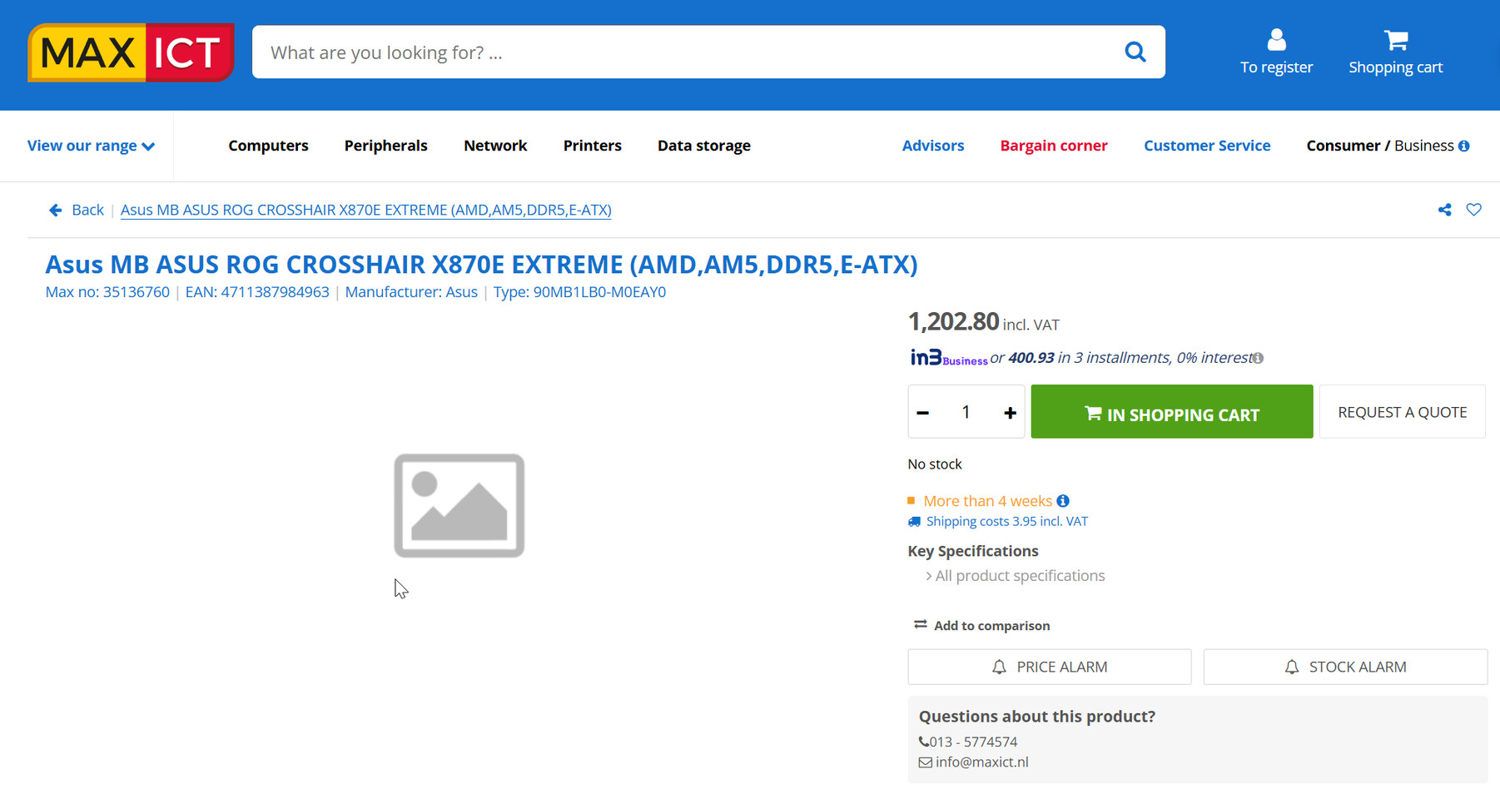Click the No stock status text
Viewport: 1500px width, 799px height.
tap(935, 464)
